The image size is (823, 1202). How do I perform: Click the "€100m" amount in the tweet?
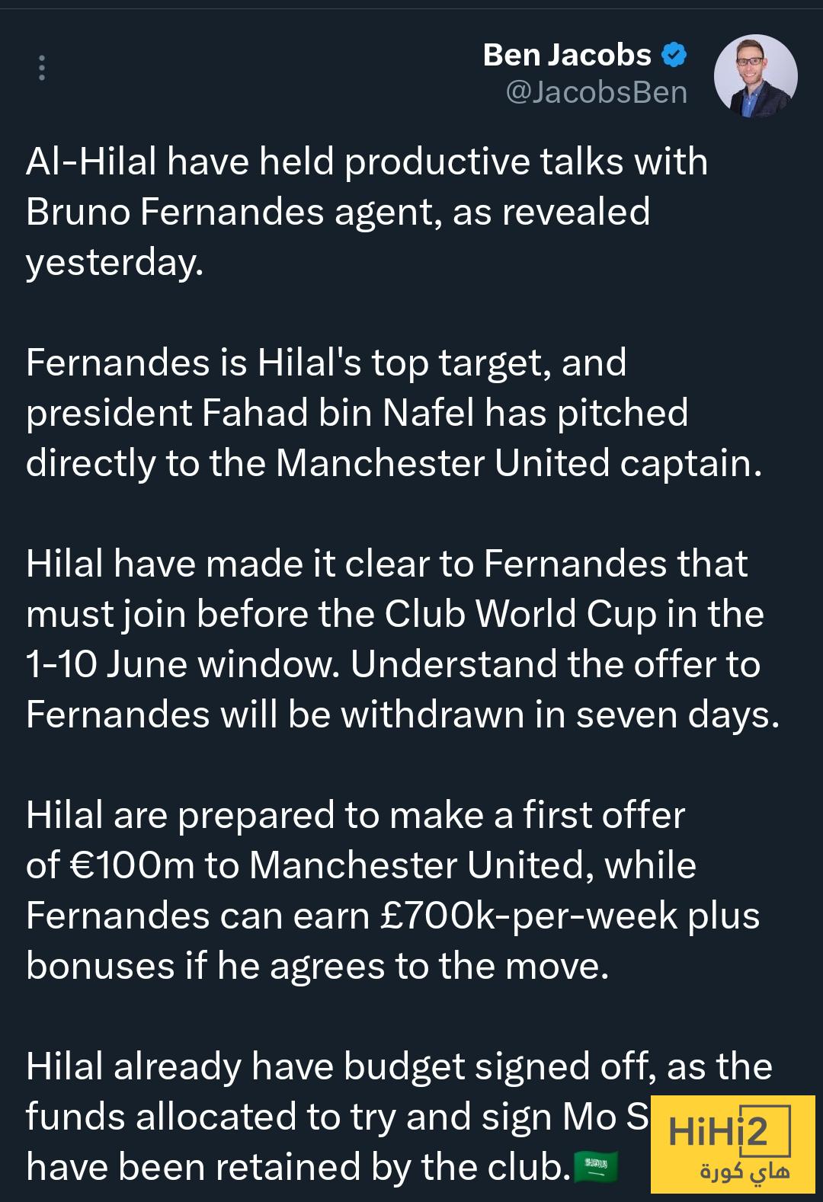point(132,865)
